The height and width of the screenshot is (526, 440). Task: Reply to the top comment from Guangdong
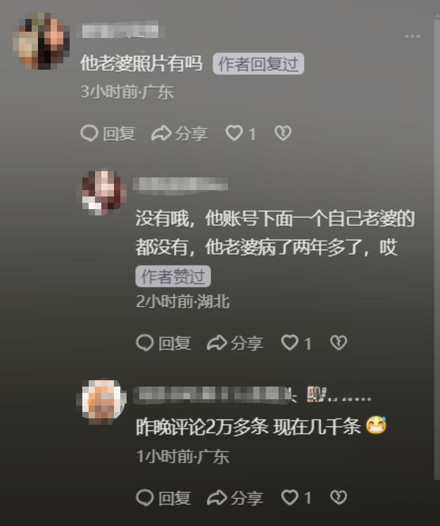[x=108, y=134]
